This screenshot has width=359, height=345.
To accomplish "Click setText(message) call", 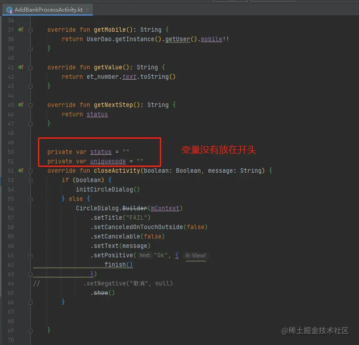I will tap(121, 246).
